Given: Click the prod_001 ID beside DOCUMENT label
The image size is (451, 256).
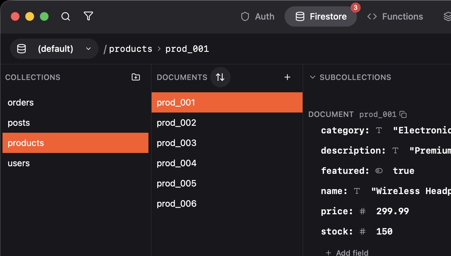Looking at the screenshot, I should click(x=378, y=114).
